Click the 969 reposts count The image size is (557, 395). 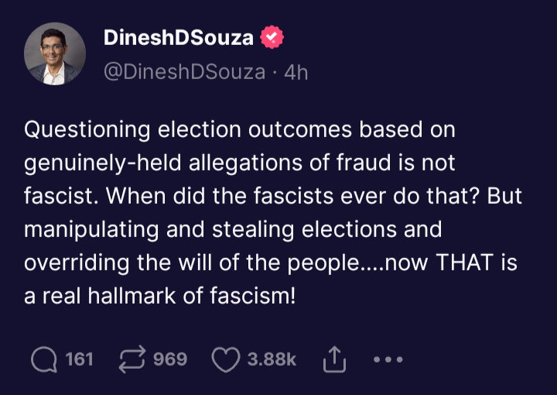point(170,359)
